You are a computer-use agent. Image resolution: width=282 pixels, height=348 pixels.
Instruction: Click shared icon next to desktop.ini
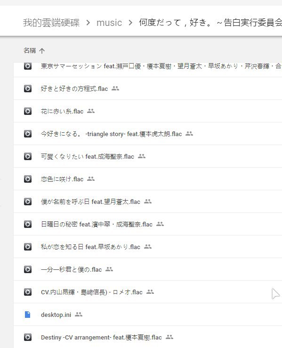79,314
